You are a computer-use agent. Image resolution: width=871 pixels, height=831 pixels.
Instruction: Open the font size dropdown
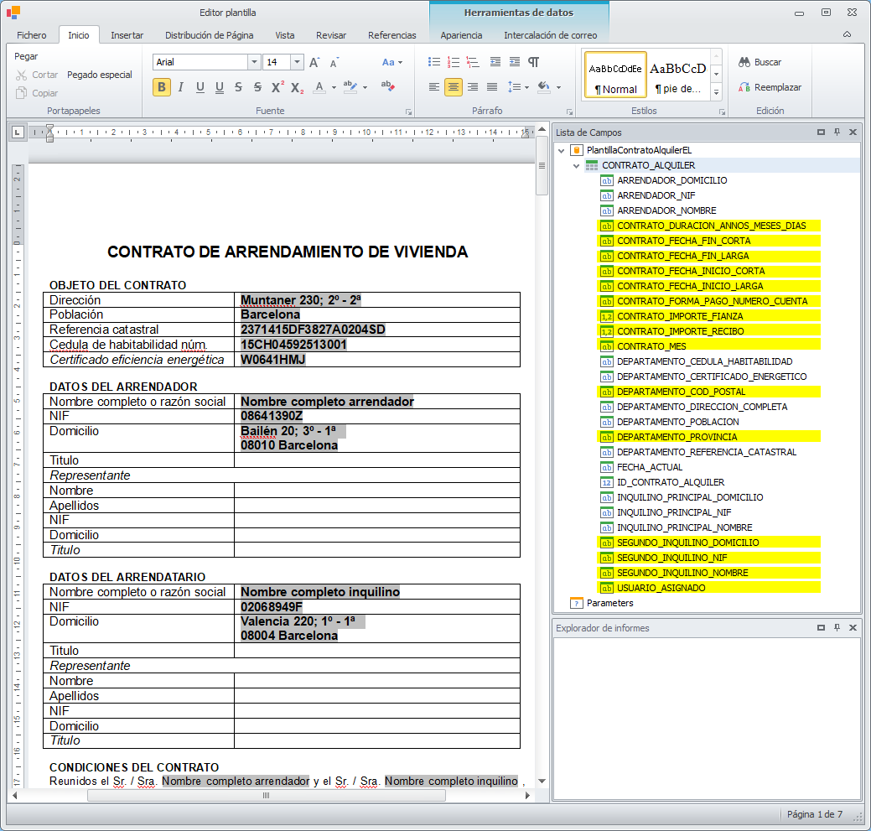point(297,62)
